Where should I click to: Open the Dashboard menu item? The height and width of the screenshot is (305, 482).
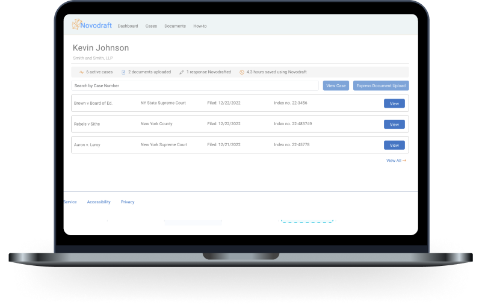point(128,26)
